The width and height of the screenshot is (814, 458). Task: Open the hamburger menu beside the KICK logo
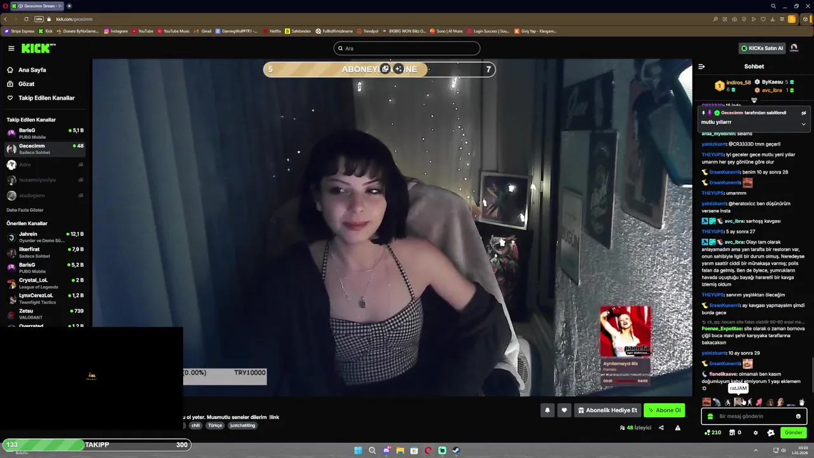[11, 48]
